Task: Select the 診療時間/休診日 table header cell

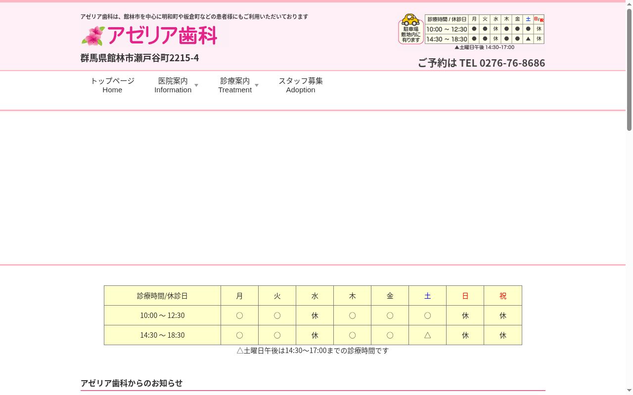Action: pos(162,296)
